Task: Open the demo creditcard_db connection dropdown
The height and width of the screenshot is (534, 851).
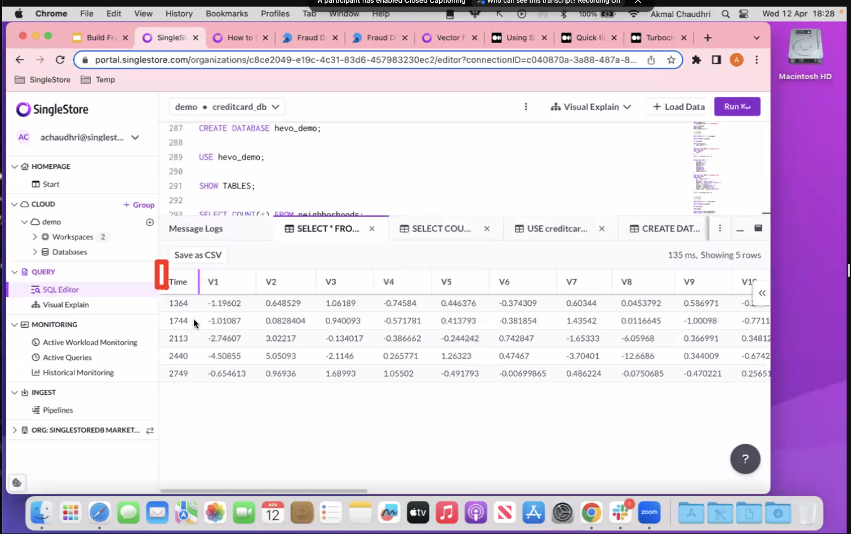Action: [x=227, y=107]
